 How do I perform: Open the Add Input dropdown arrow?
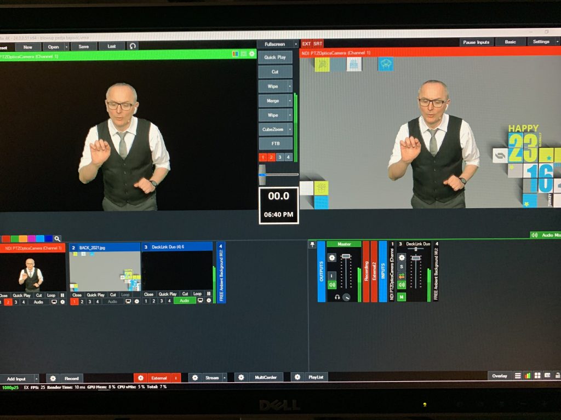[x=36, y=378]
